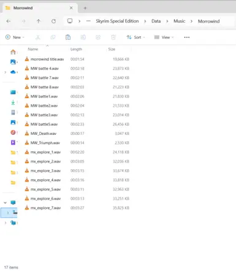The image size is (236, 271).
Task: Open Downloads shortcut in the sidebar
Action: (13, 102)
